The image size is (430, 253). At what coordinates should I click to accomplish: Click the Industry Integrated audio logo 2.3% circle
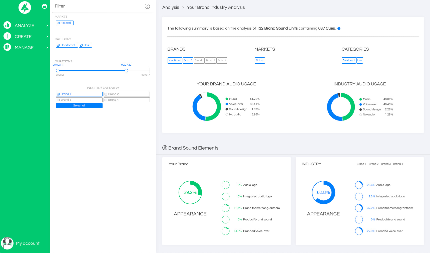pos(359,196)
